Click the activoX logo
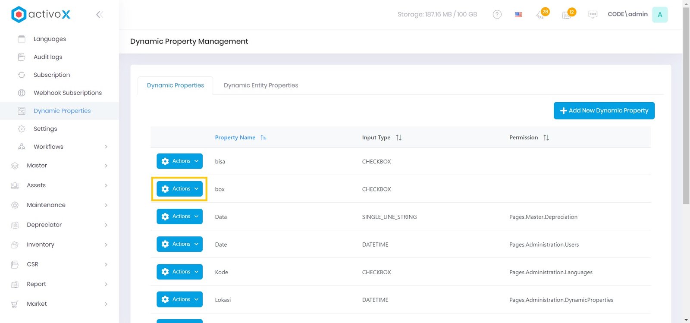 41,14
